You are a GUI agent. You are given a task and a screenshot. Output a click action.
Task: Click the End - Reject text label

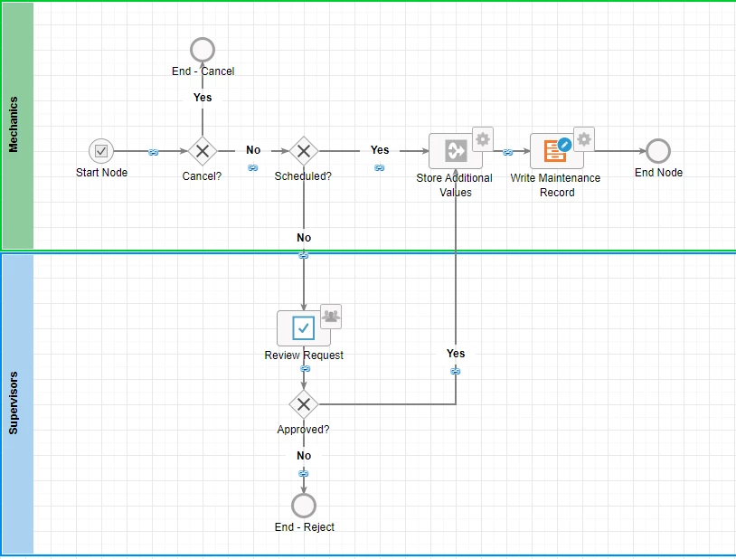(x=304, y=527)
